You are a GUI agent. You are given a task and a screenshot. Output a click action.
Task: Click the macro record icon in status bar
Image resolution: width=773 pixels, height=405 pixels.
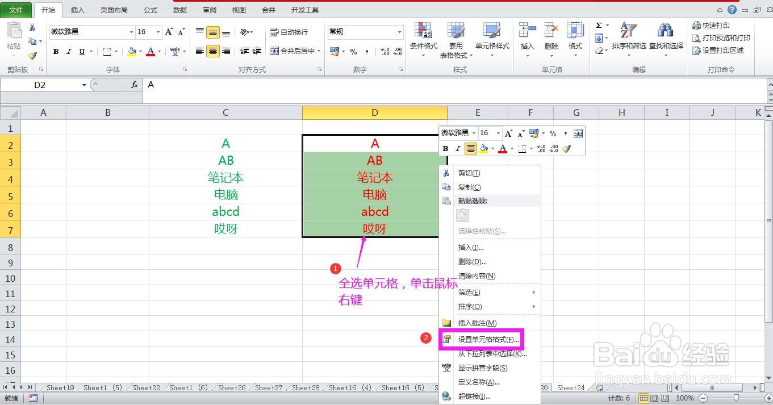(34, 398)
